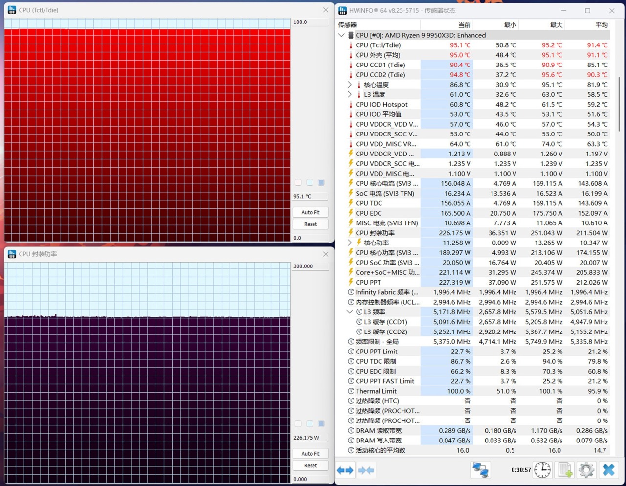Click the clock icon to reset elapsed time
Viewport: 626px width, 486px height.
[542, 470]
